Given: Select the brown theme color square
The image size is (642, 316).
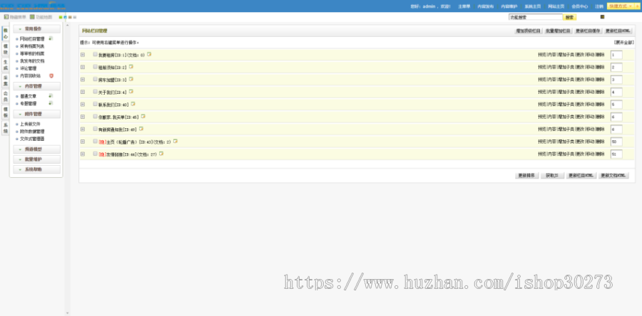Looking at the screenshot, I should (70, 17).
